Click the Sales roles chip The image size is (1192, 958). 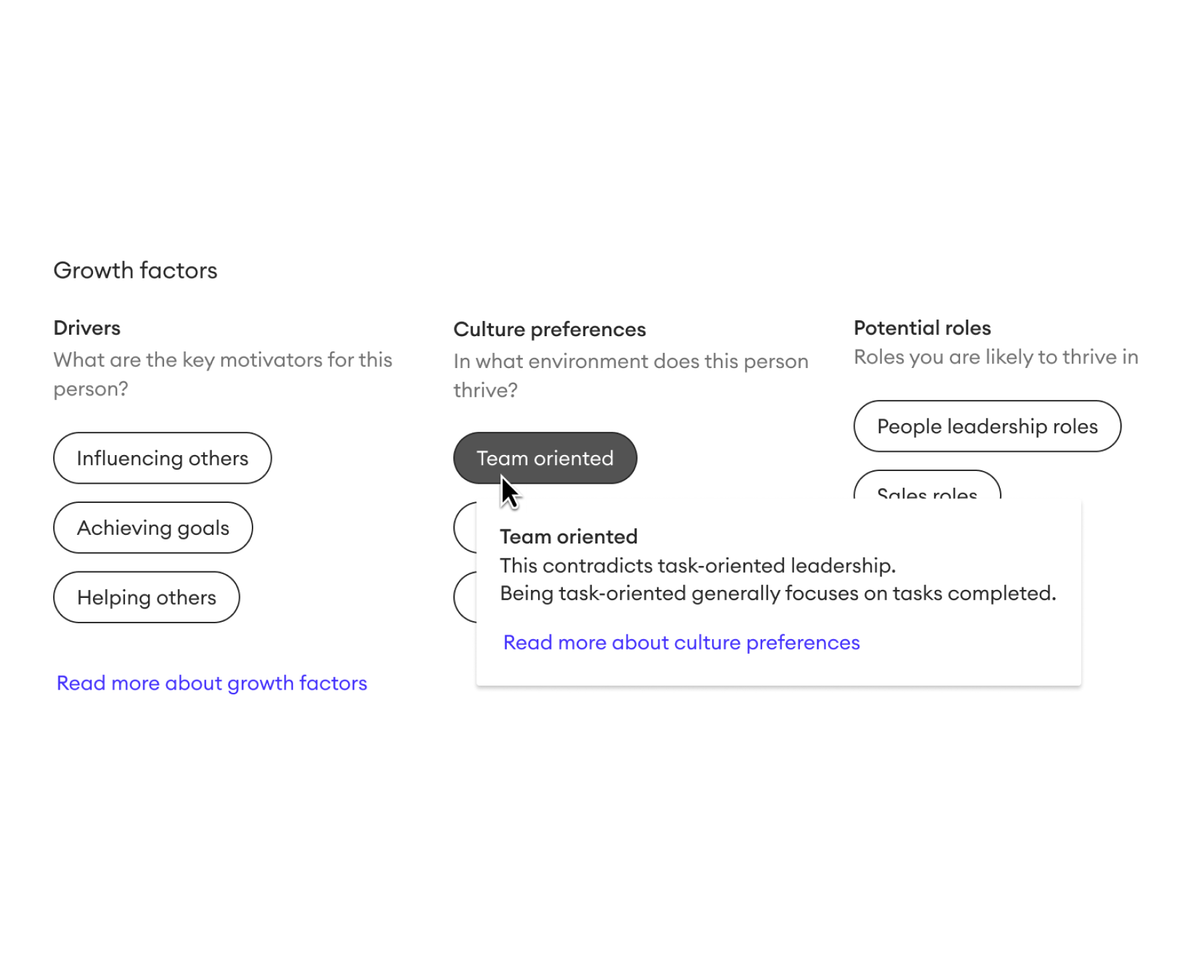click(927, 493)
